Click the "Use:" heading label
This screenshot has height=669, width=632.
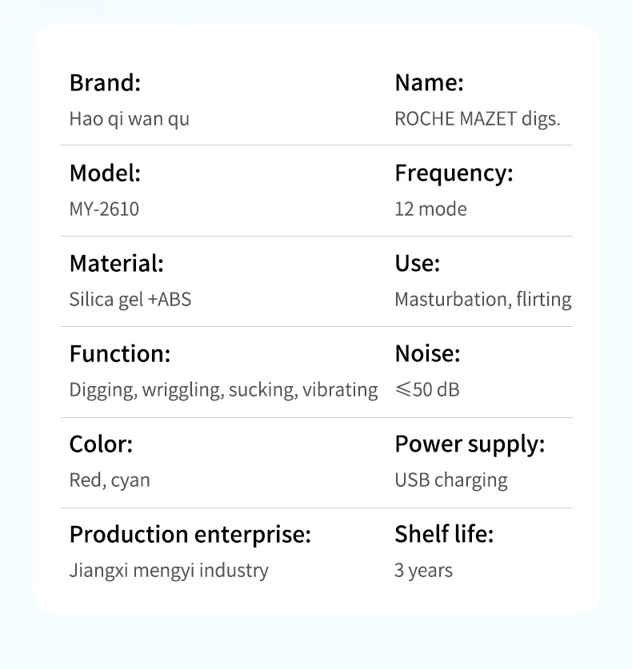(417, 263)
